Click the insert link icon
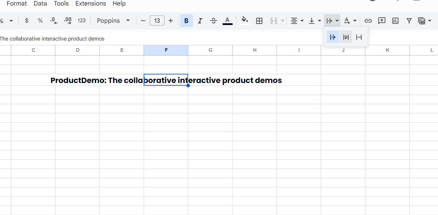 click(x=368, y=21)
